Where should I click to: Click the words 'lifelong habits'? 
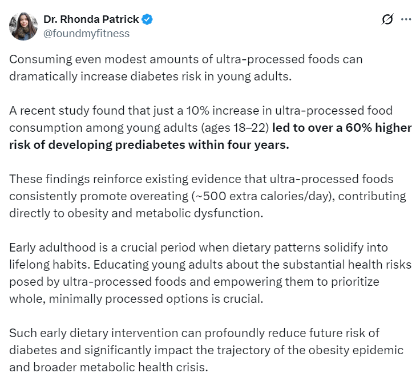(47, 265)
